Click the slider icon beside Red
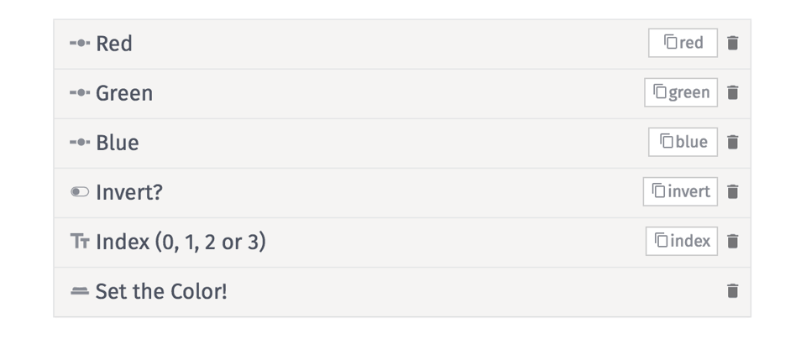Viewport: 806px width, 339px height. pyautogui.click(x=80, y=43)
